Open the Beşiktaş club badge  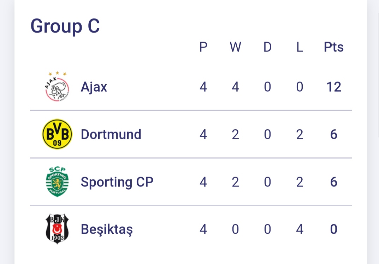[x=57, y=229]
